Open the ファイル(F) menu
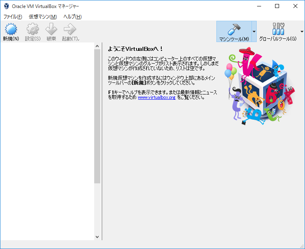The image size is (305, 249). click(x=13, y=17)
